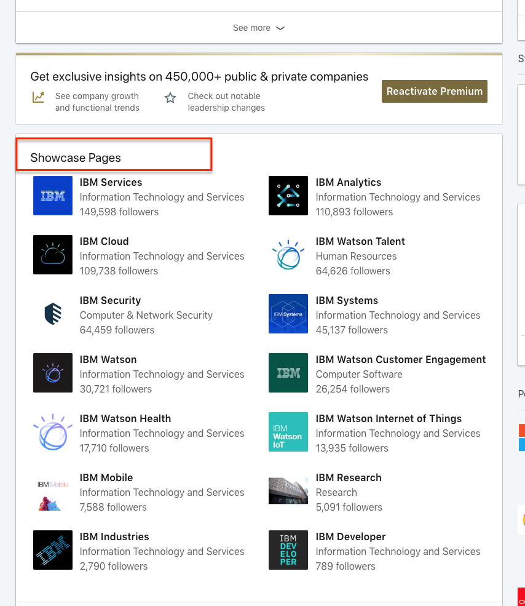Image resolution: width=525 pixels, height=606 pixels.
Task: Click "789 followers" under IBM Developer
Action: tap(345, 567)
